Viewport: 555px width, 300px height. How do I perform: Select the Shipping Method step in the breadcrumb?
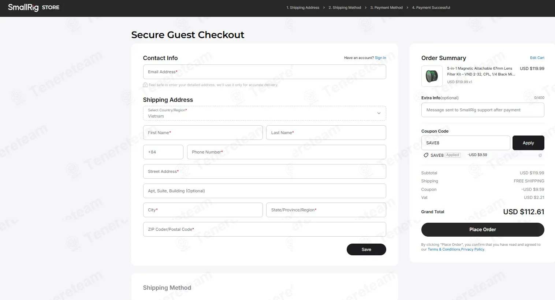coord(345,8)
